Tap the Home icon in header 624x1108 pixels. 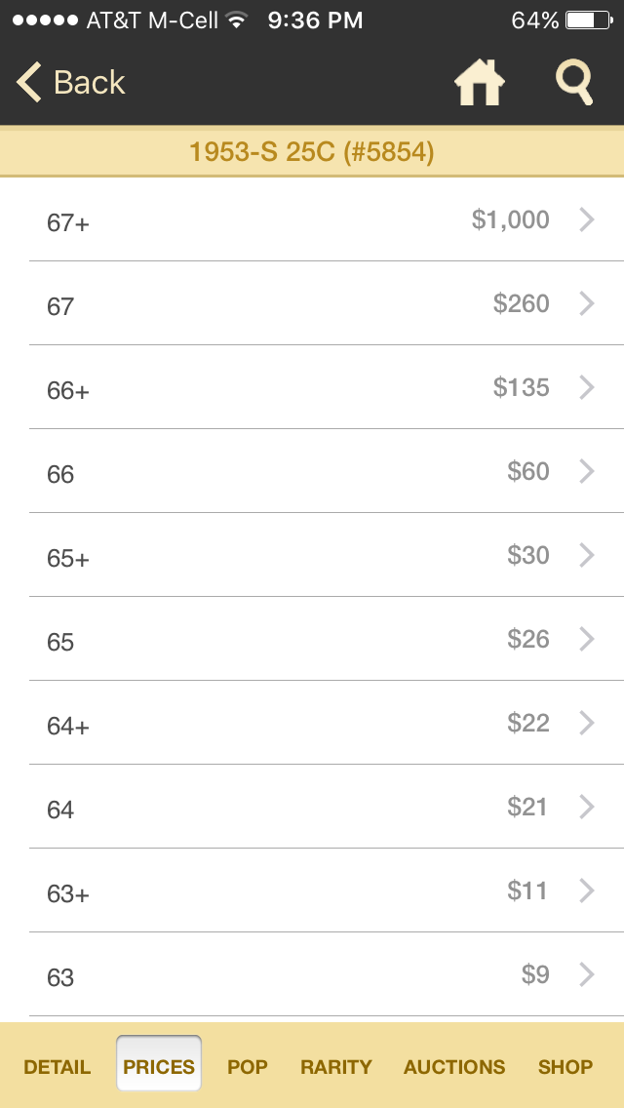pyautogui.click(x=479, y=83)
